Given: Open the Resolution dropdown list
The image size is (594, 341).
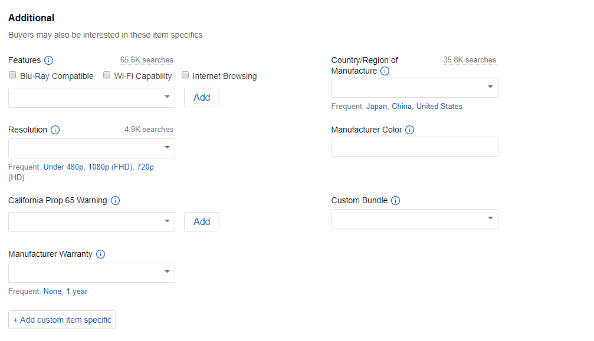Looking at the screenshot, I should tap(91, 148).
